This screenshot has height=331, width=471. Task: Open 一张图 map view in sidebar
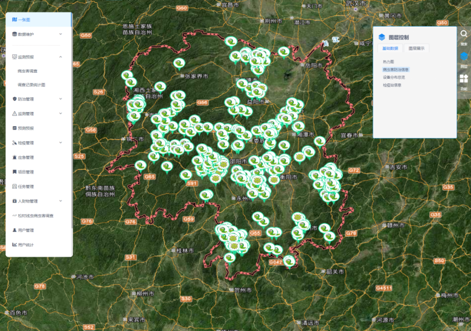24,20
